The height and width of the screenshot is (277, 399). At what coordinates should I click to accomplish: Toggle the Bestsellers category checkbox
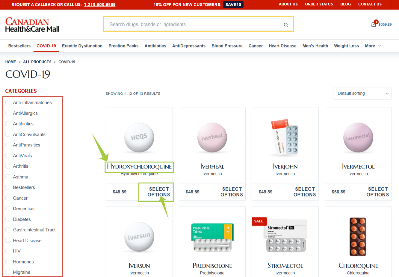pos(8,187)
